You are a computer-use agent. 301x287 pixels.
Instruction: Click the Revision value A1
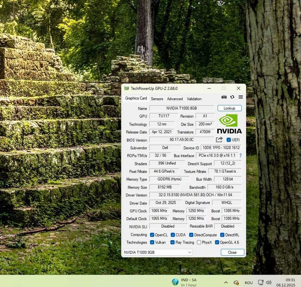click(x=205, y=116)
